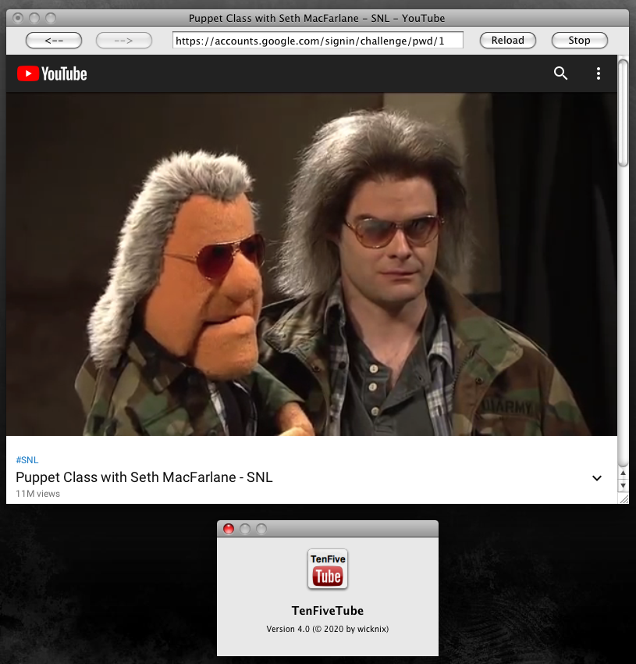636x664 pixels.
Task: Click the vertical scrollbar thumb
Action: pyautogui.click(x=623, y=113)
